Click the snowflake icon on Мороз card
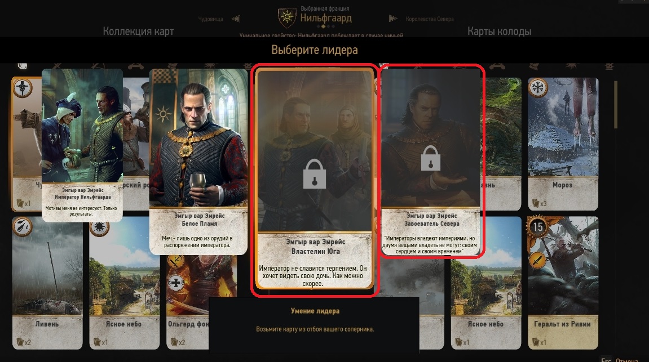 [x=538, y=87]
